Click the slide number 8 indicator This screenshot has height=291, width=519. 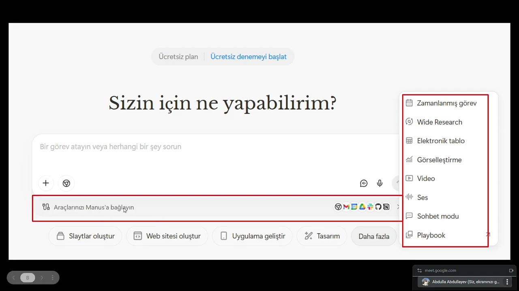pyautogui.click(x=28, y=278)
